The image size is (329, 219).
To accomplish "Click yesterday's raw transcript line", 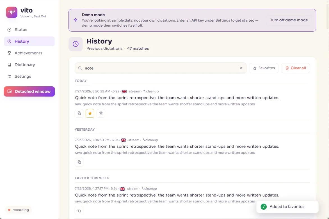I will pos(165,153).
